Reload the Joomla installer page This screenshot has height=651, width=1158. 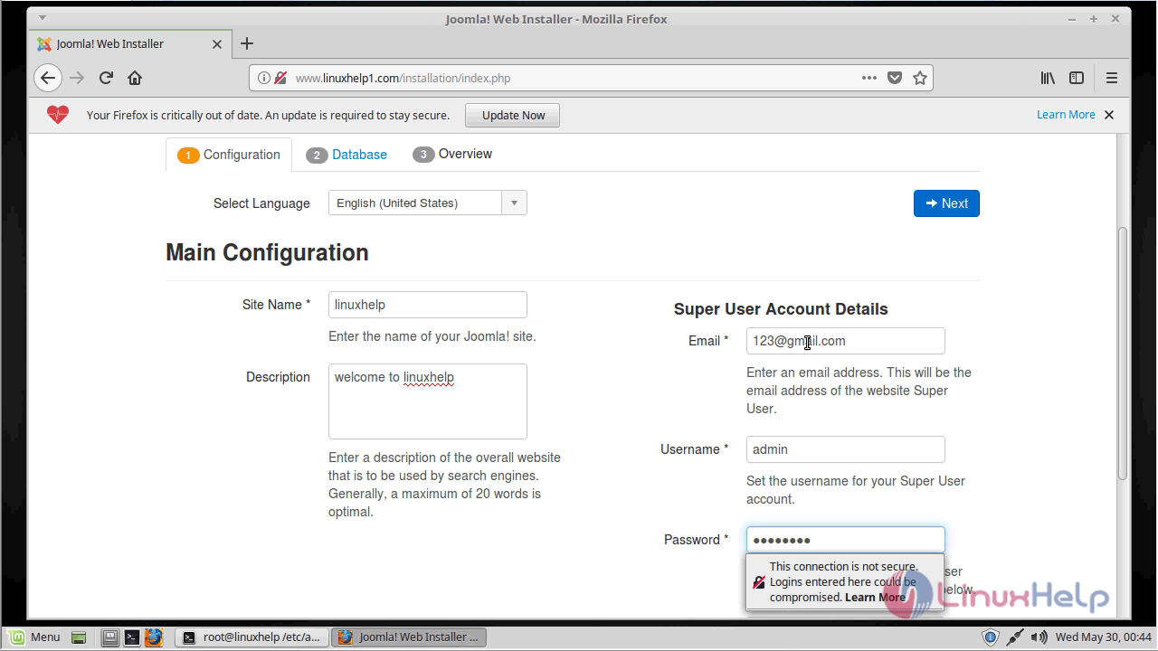[x=106, y=78]
